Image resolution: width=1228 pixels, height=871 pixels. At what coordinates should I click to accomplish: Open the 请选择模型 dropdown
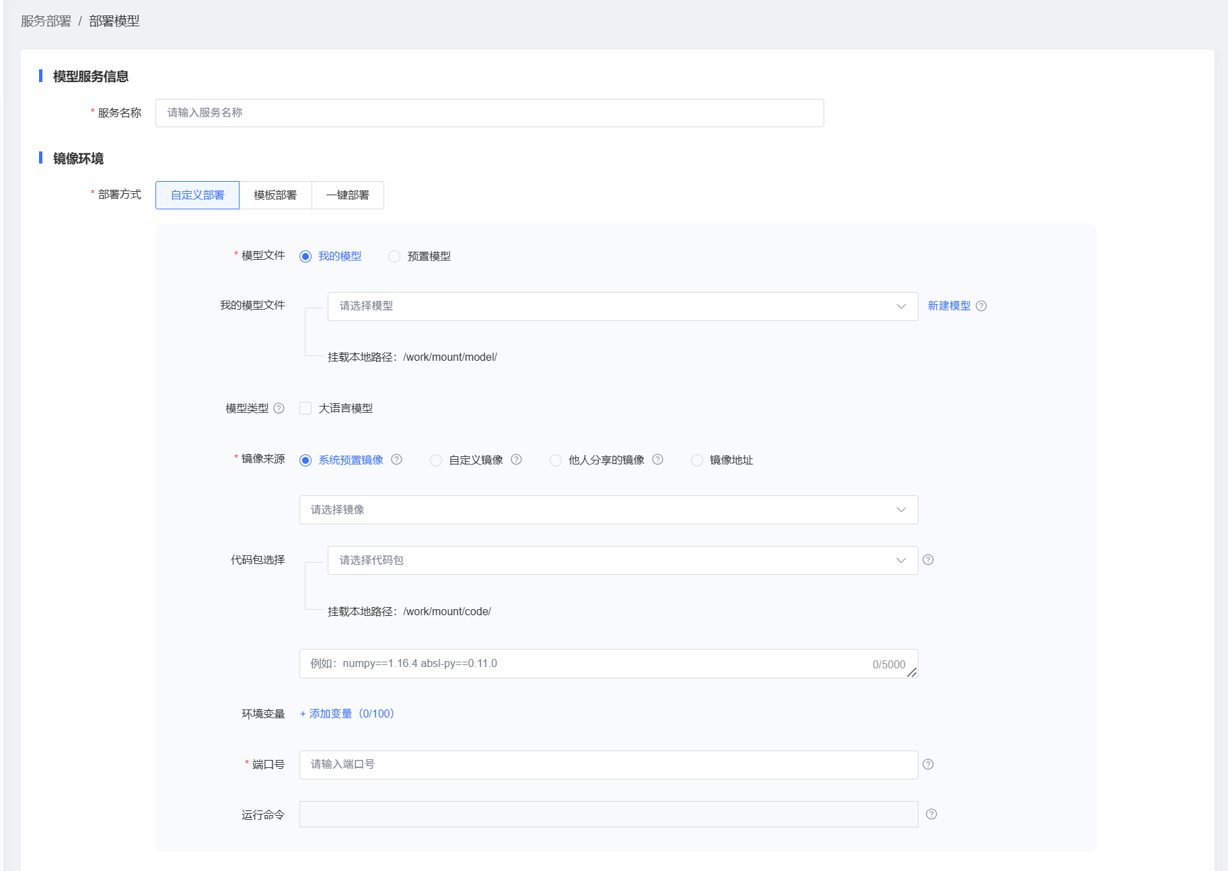(x=622, y=306)
